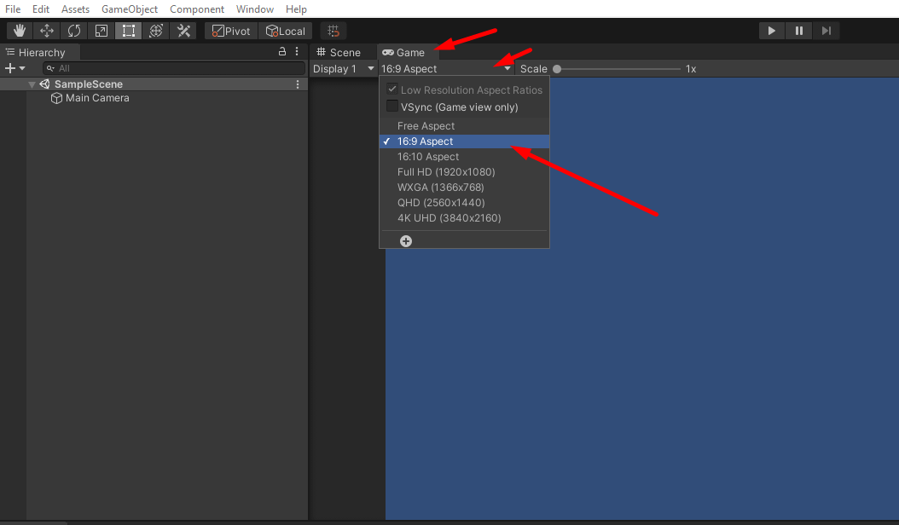Open the Assets menu
This screenshot has height=525, width=899.
tap(75, 9)
